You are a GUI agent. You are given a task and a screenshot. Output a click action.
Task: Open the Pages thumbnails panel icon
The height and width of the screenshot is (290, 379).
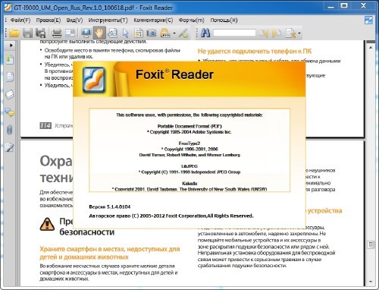(10, 77)
